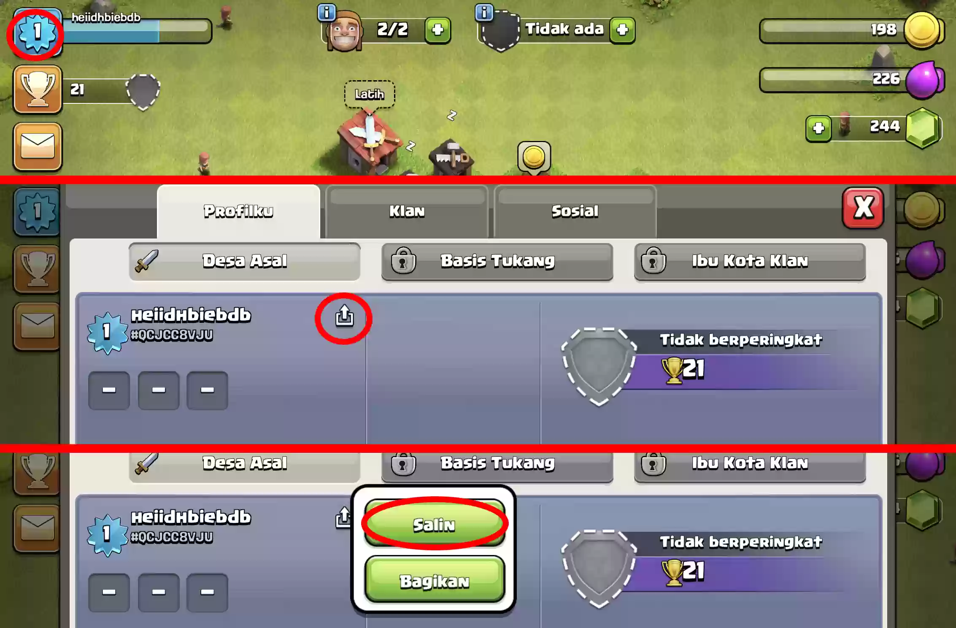This screenshot has width=956, height=628.
Task: Tap the level 1 XP badge icon
Action: pos(37,32)
